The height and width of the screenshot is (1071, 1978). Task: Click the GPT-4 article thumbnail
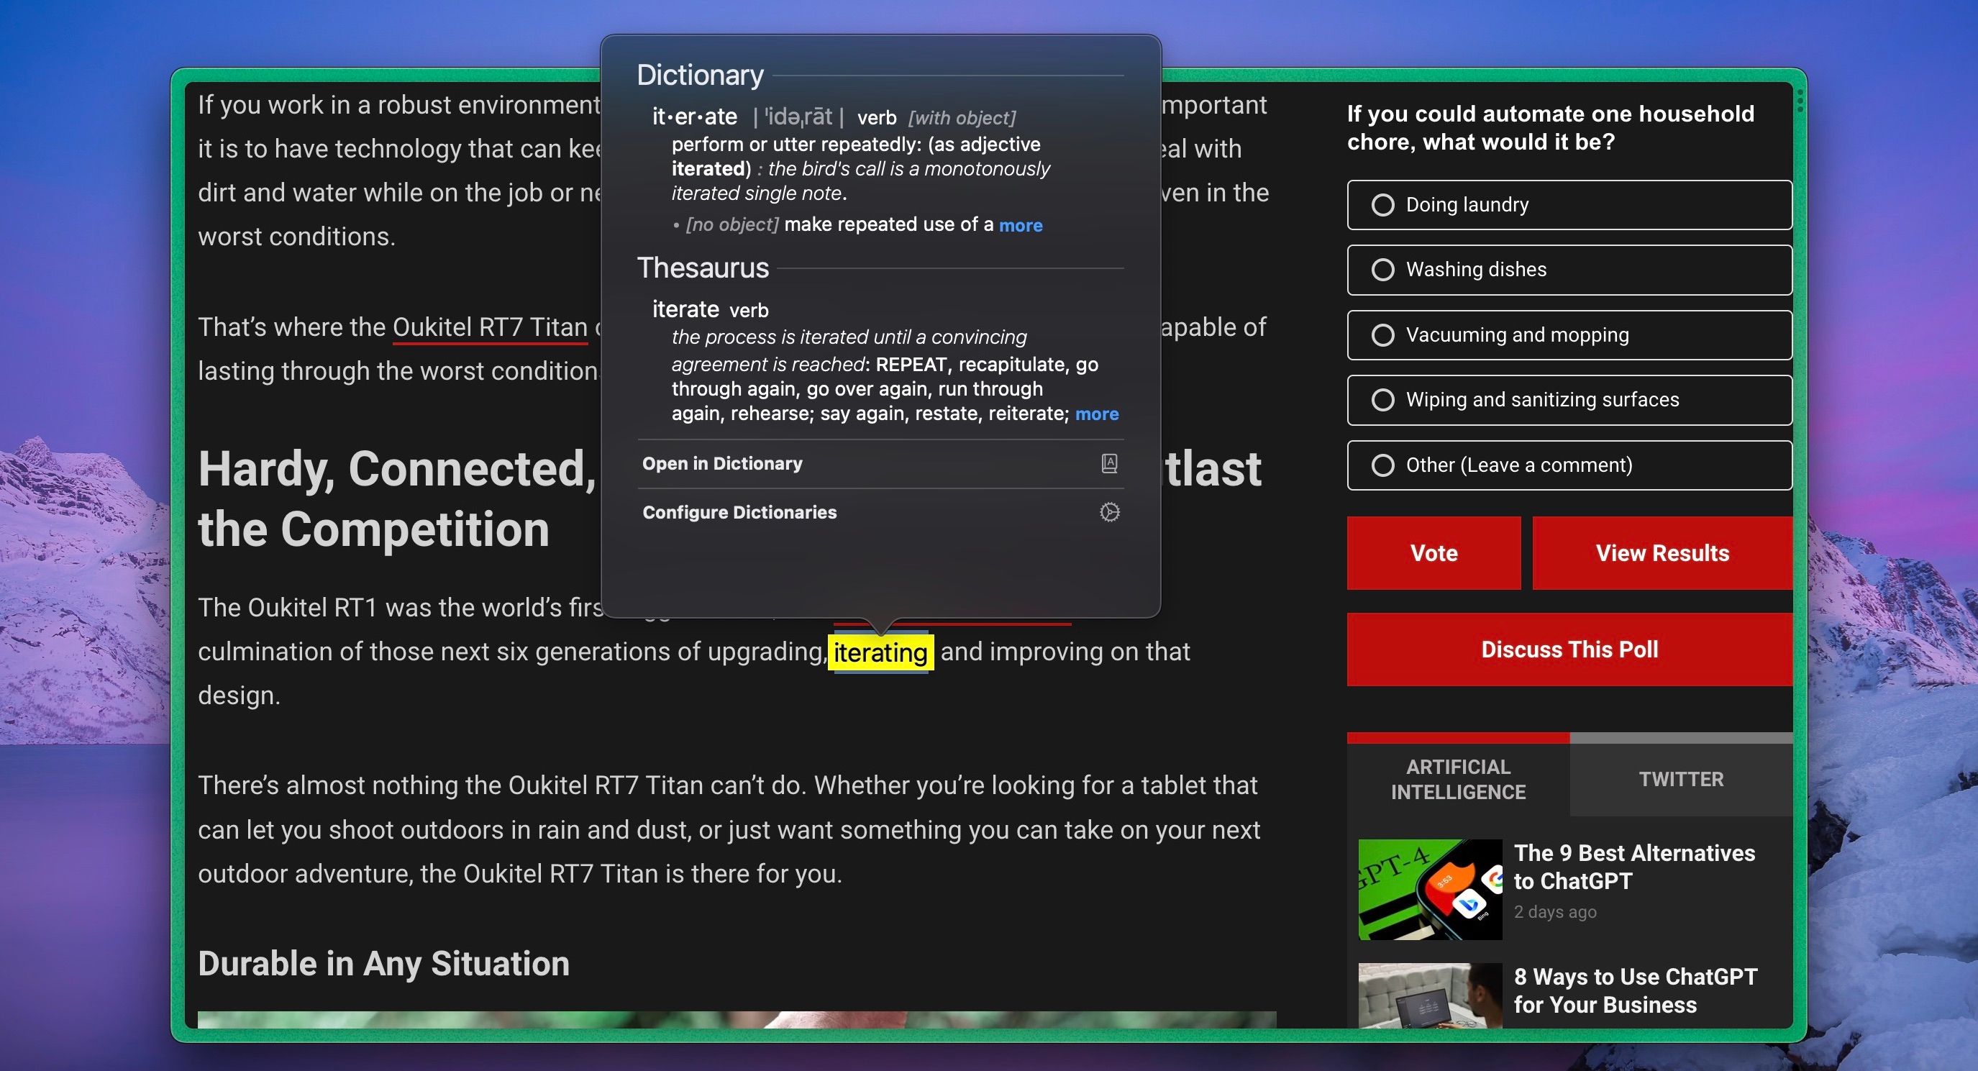(x=1429, y=888)
